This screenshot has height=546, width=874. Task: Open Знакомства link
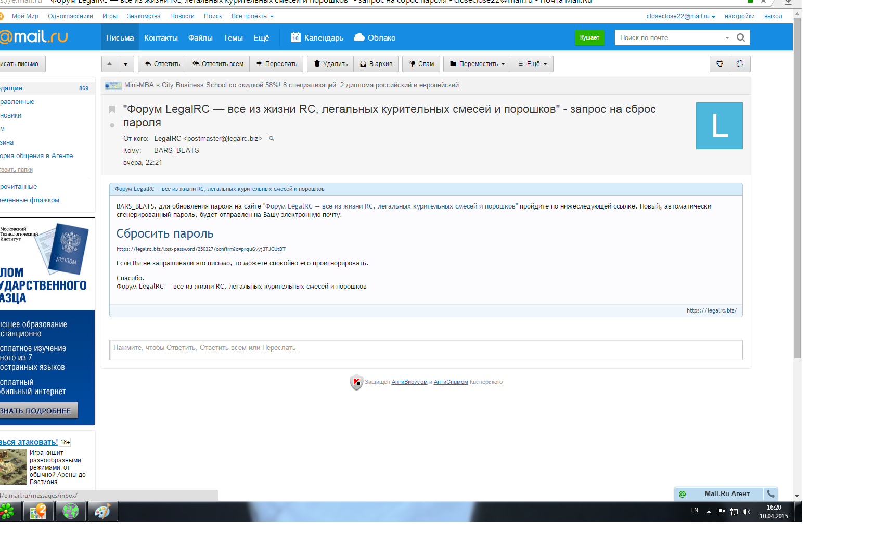pos(144,16)
